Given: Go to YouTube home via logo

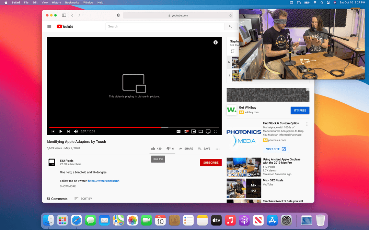Looking at the screenshot, I should click(65, 26).
